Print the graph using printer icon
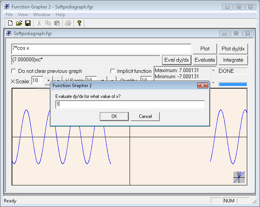The width and height of the screenshot is (260, 207). tap(68, 23)
